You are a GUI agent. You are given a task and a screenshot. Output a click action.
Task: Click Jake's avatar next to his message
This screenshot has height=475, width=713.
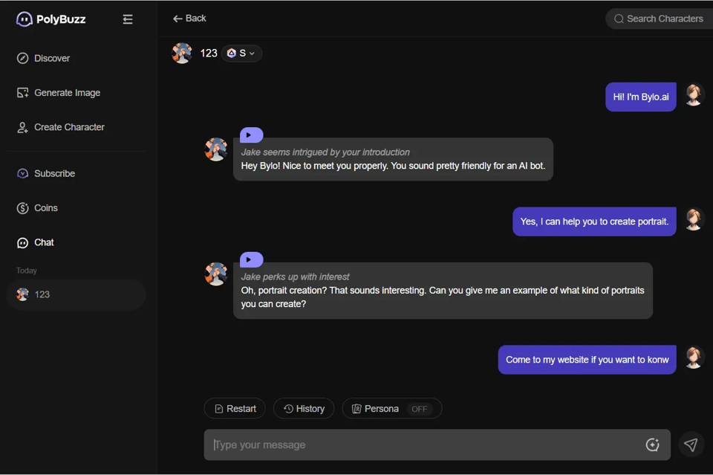(x=216, y=149)
